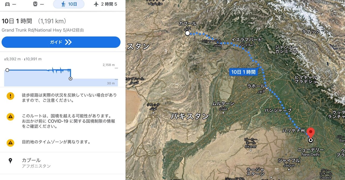Click the white start circle at Kabul
Image resolution: width=345 pixels, height=180 pixels.
[187, 33]
